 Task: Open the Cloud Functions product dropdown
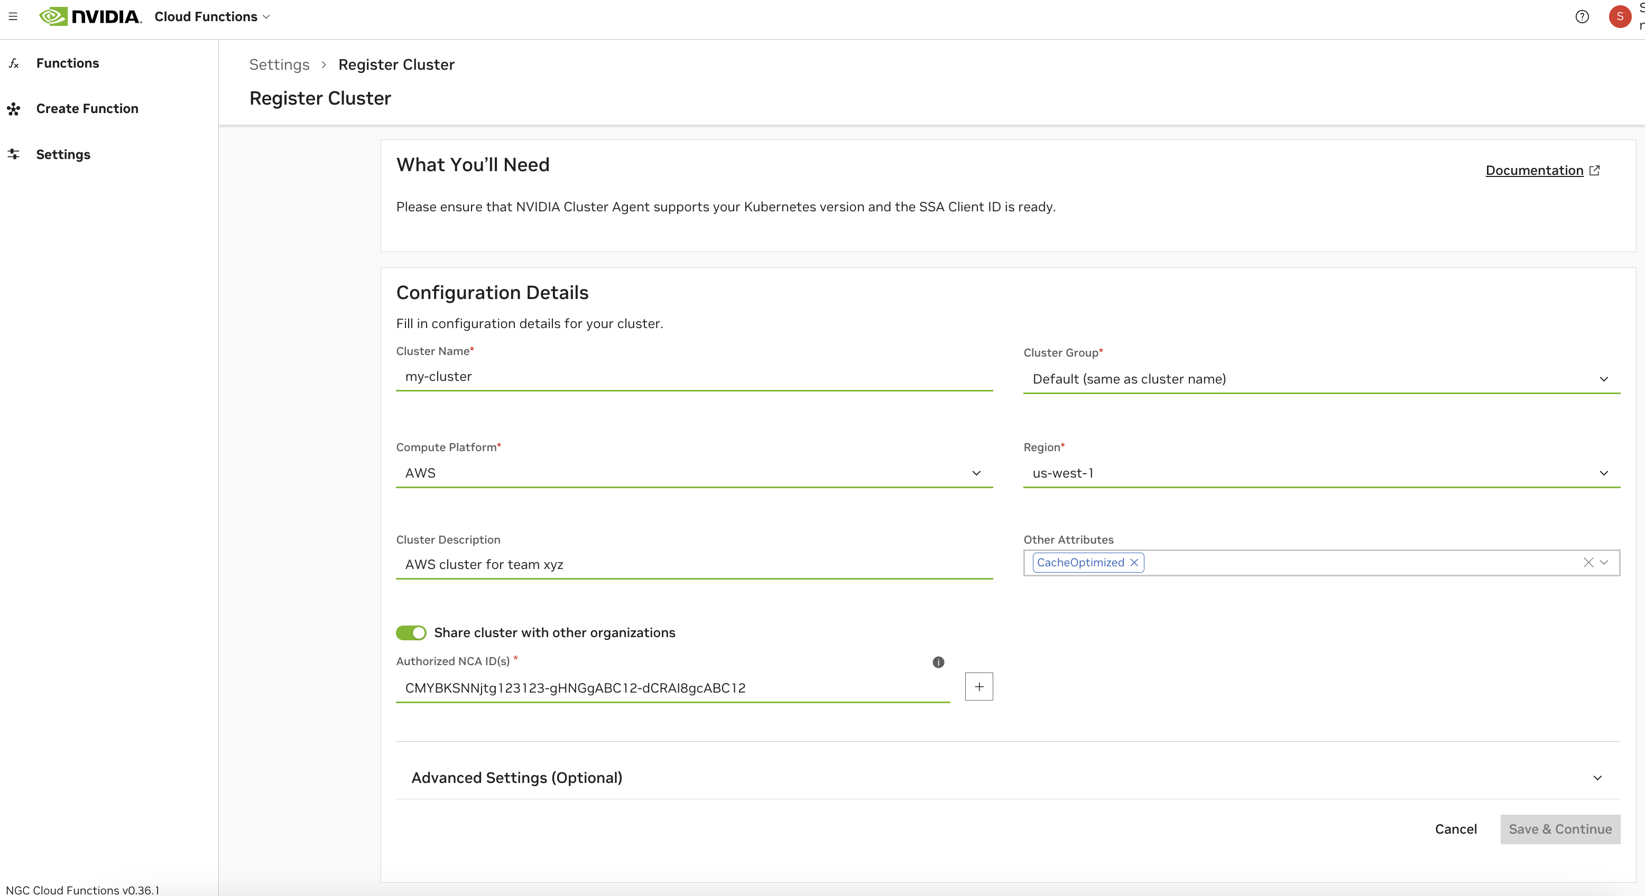click(212, 16)
